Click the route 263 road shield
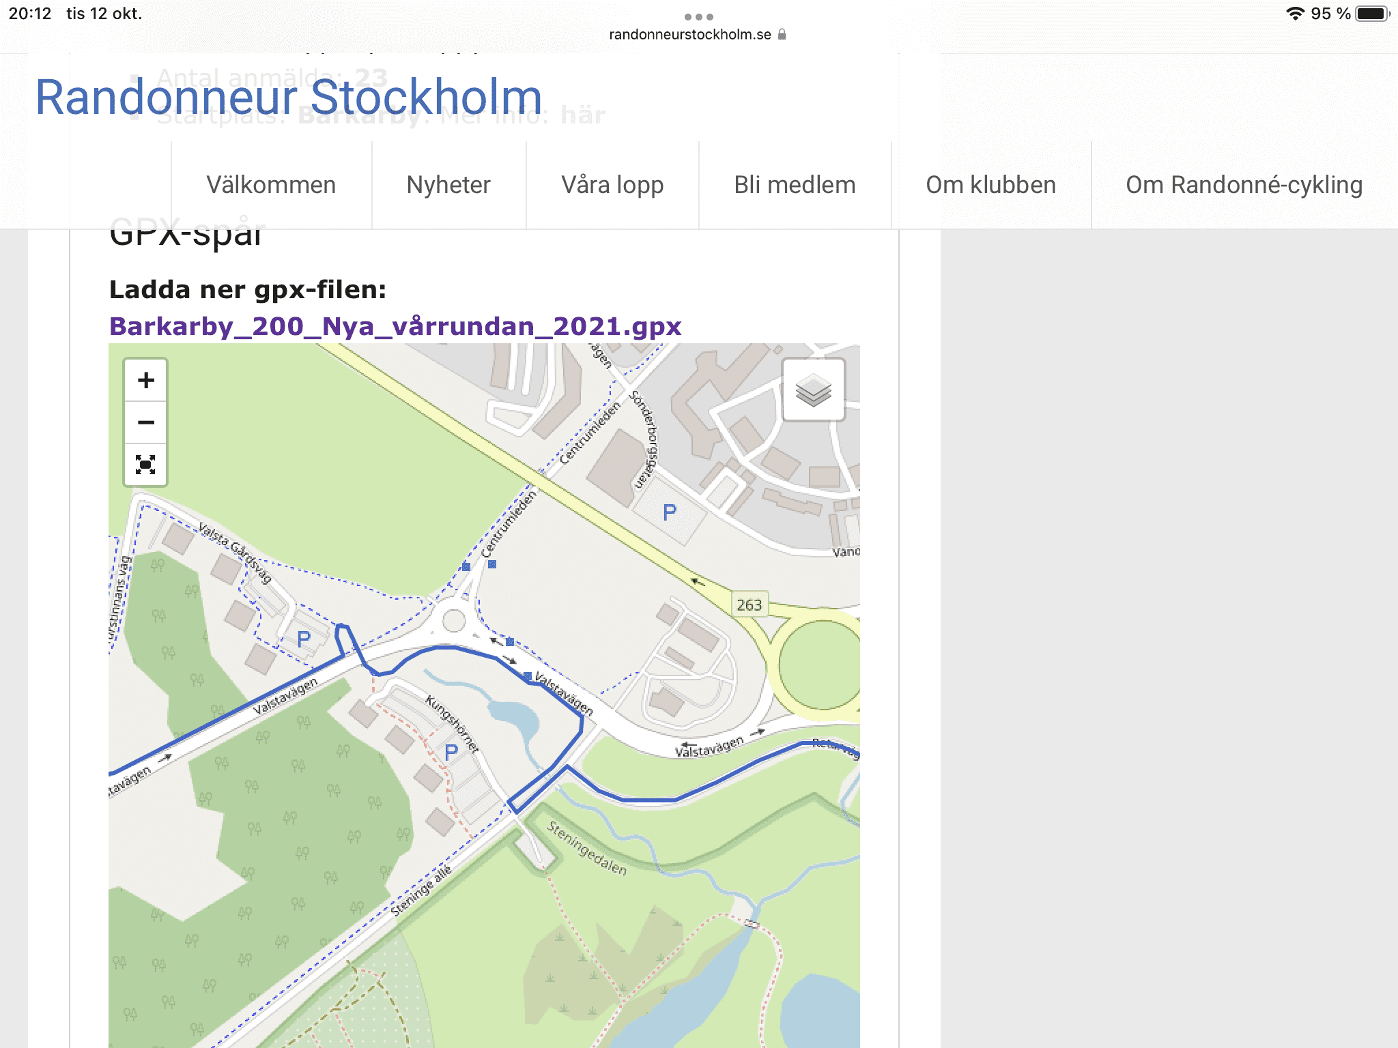The height and width of the screenshot is (1048, 1398). click(x=749, y=605)
